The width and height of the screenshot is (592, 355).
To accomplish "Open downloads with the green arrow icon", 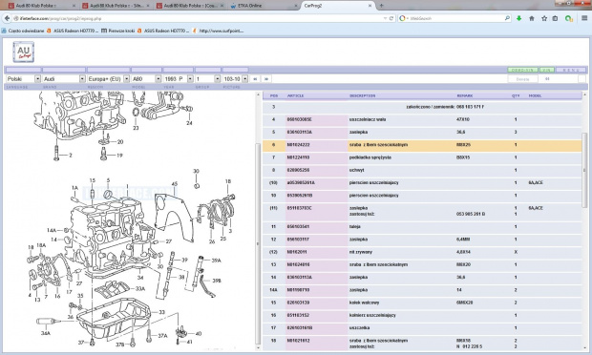I will [519, 18].
